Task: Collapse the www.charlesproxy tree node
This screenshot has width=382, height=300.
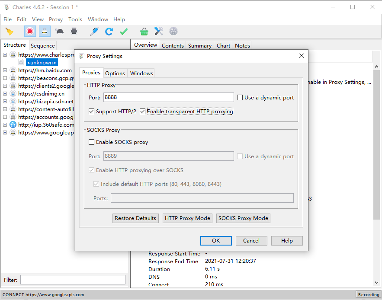Action: 5,55
